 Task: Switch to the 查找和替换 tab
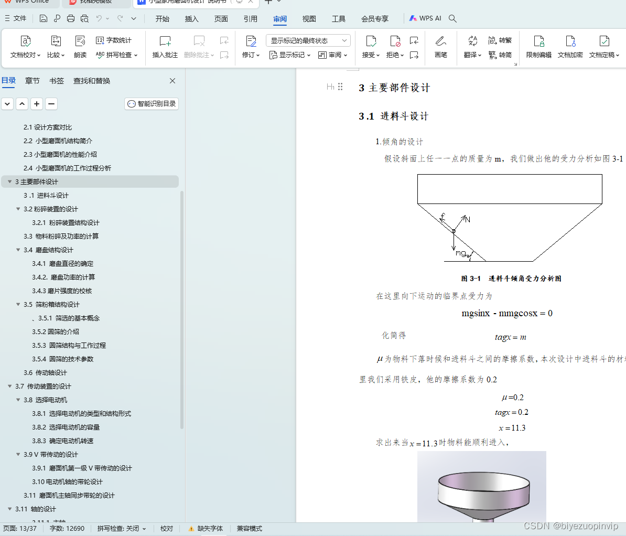pos(91,81)
